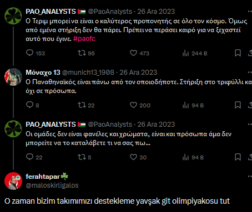Like the PAO_ANALYSTS tweet with 30 likes

pos(138,157)
